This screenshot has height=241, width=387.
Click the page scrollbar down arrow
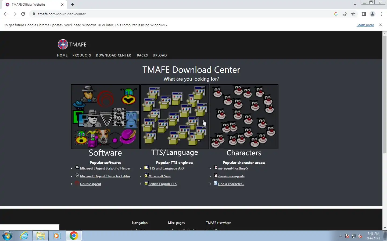(x=385, y=228)
